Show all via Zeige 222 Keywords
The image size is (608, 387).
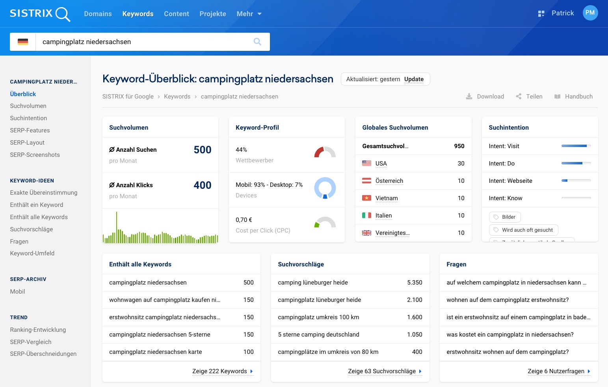pos(222,371)
